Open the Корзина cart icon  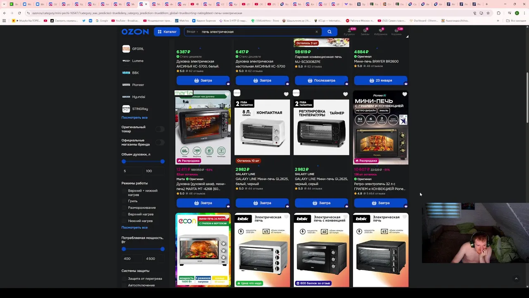[x=397, y=31]
